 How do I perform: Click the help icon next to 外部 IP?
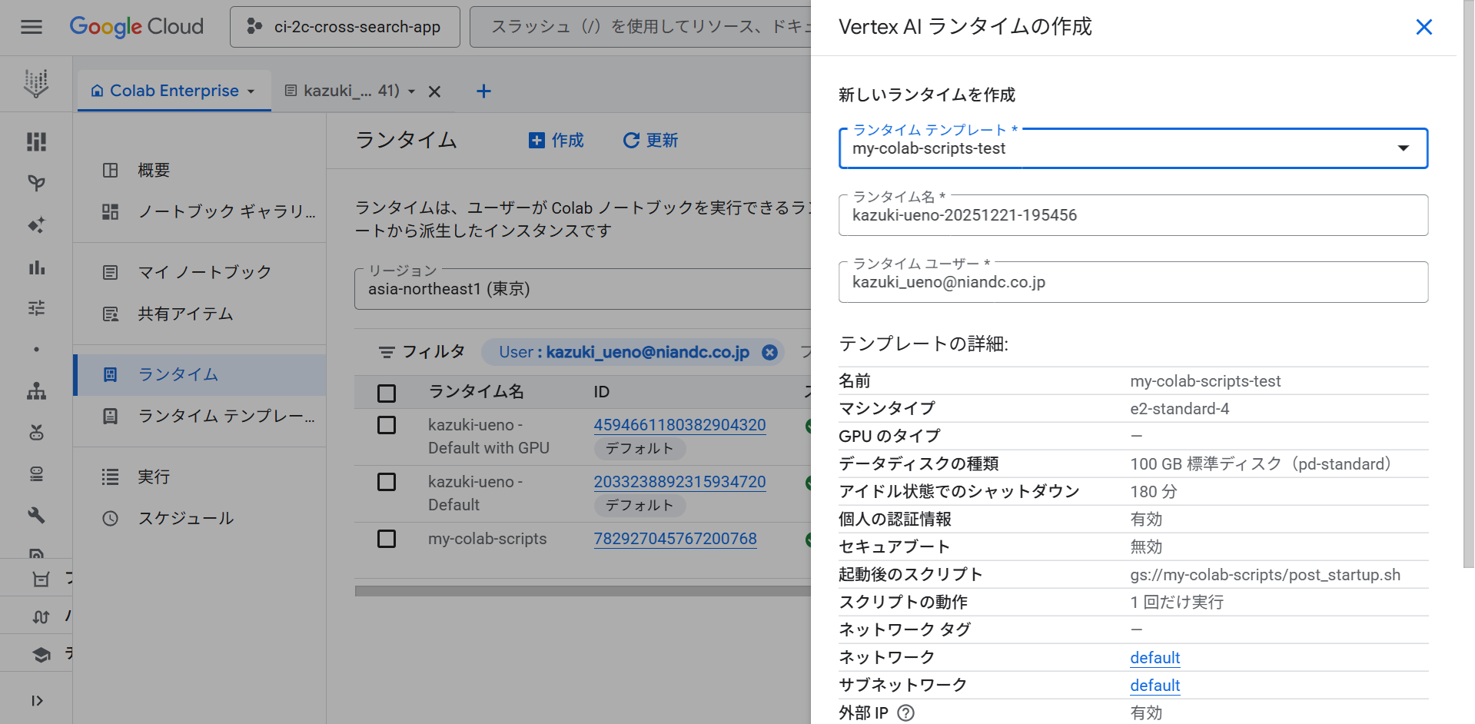[906, 712]
